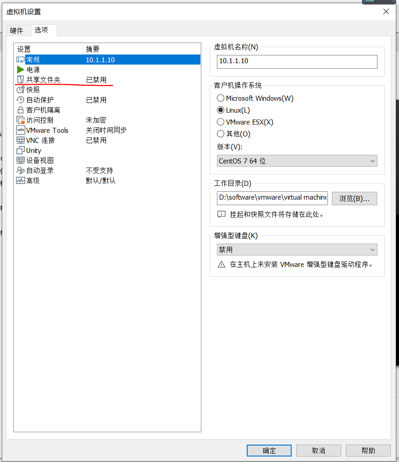Close the 虚拟机设置 dialog
Viewport: 399px width, 462px height.
point(386,11)
